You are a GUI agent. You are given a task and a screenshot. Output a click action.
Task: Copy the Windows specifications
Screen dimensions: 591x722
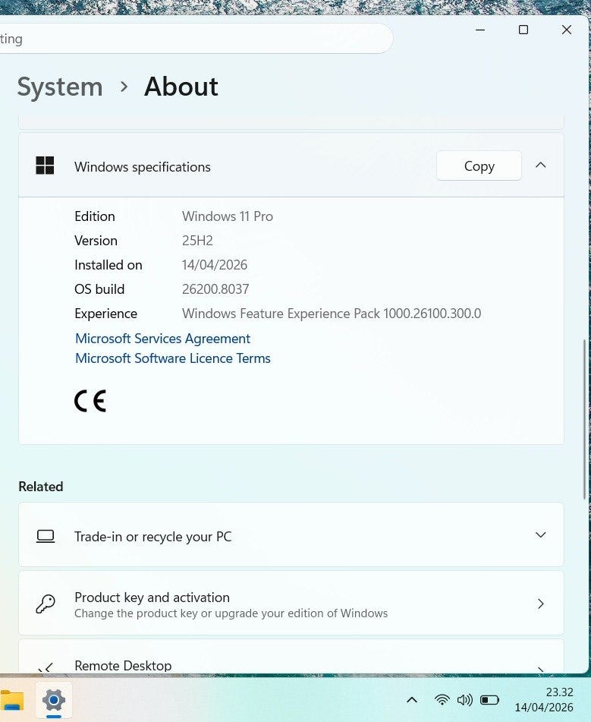click(x=479, y=166)
